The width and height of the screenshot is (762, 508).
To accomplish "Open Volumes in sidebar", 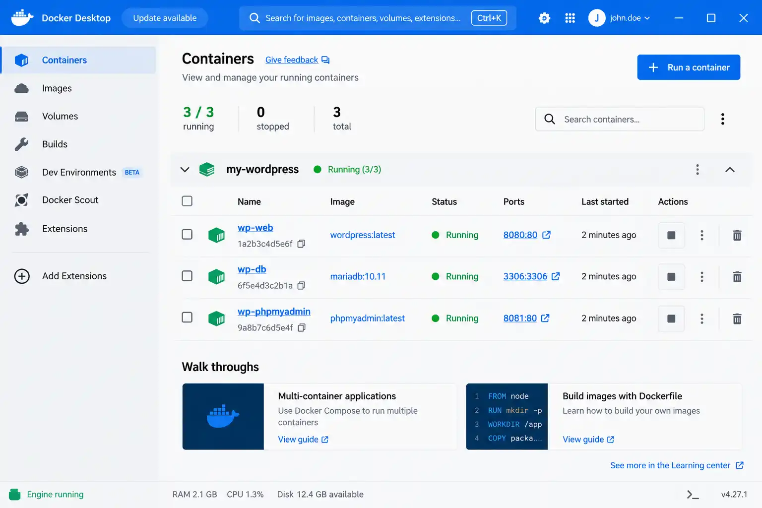I will click(x=79, y=116).
